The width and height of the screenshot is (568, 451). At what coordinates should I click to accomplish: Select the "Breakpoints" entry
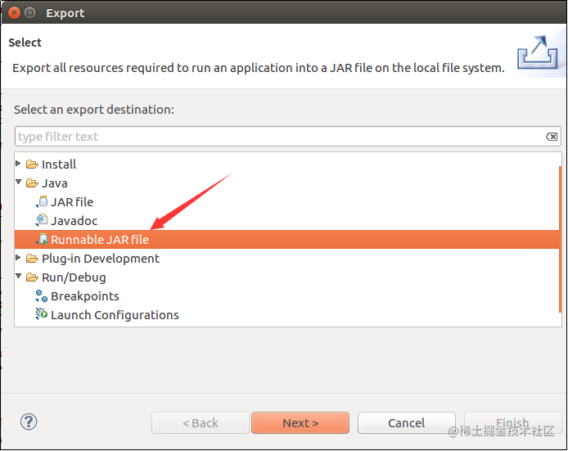point(85,296)
